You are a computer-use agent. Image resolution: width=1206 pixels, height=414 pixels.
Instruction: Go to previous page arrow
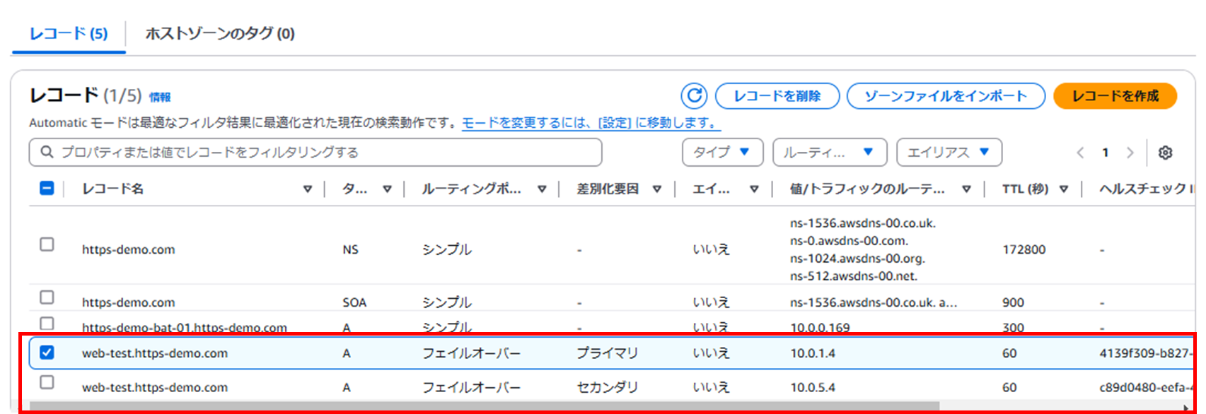pos(1080,153)
